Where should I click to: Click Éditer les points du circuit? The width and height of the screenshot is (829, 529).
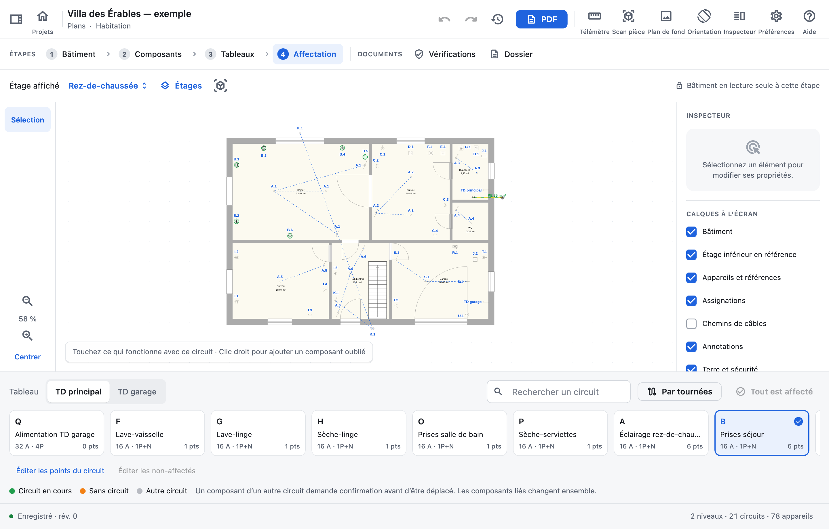60,471
